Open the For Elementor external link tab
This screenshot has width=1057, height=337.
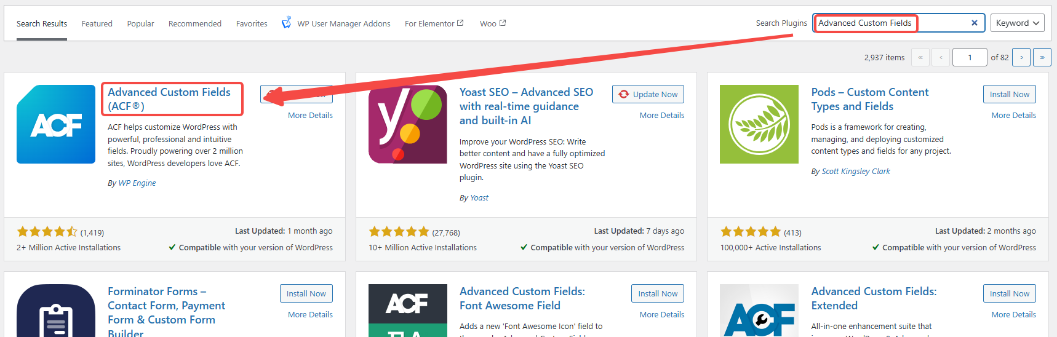(434, 24)
